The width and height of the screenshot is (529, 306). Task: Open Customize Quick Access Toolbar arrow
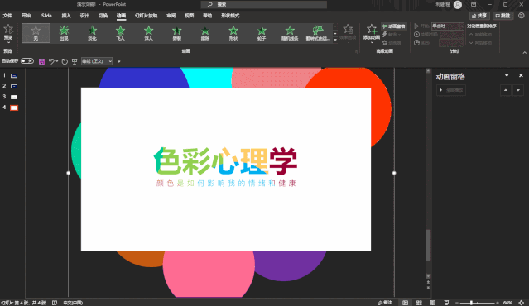(x=118, y=61)
